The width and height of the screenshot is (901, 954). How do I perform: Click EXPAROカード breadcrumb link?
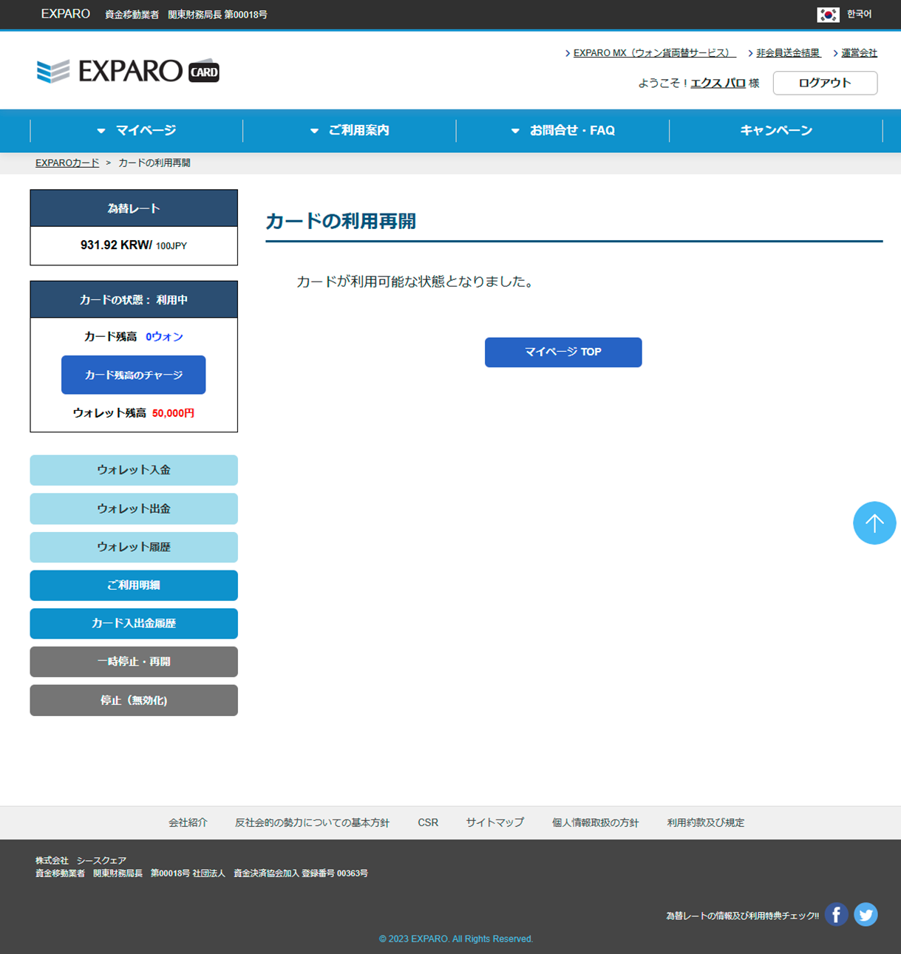point(67,163)
